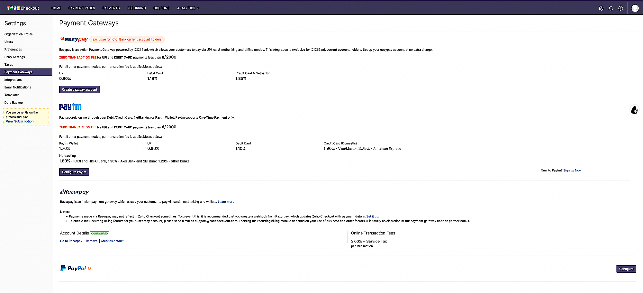Click the Go to Razorpay link
The image size is (643, 293).
click(x=71, y=241)
